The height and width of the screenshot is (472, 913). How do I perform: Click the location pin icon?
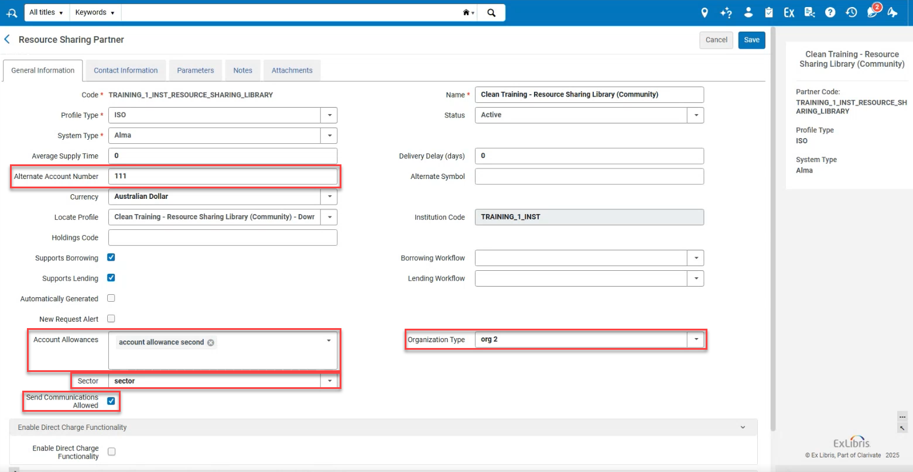pos(705,12)
